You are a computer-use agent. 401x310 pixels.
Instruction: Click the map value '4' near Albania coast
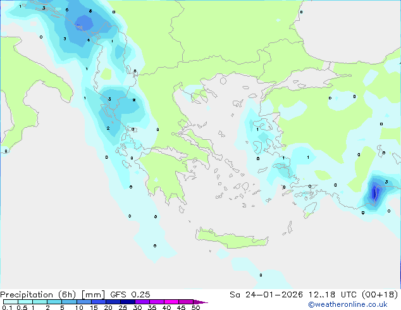[89, 40]
